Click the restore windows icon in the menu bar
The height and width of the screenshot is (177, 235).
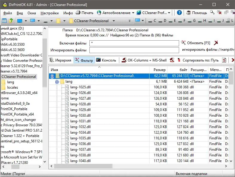[x=226, y=13]
